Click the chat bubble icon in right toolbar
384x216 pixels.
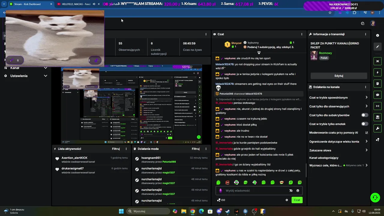(377, 95)
